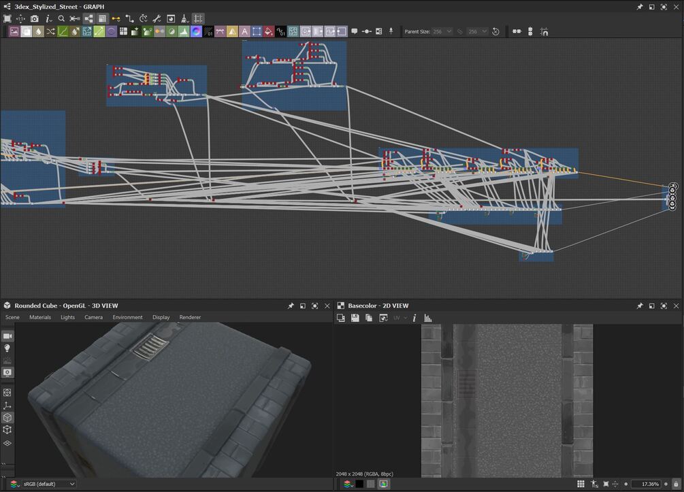684x492 pixels.
Task: Add a Text node with the A icon
Action: [244, 31]
